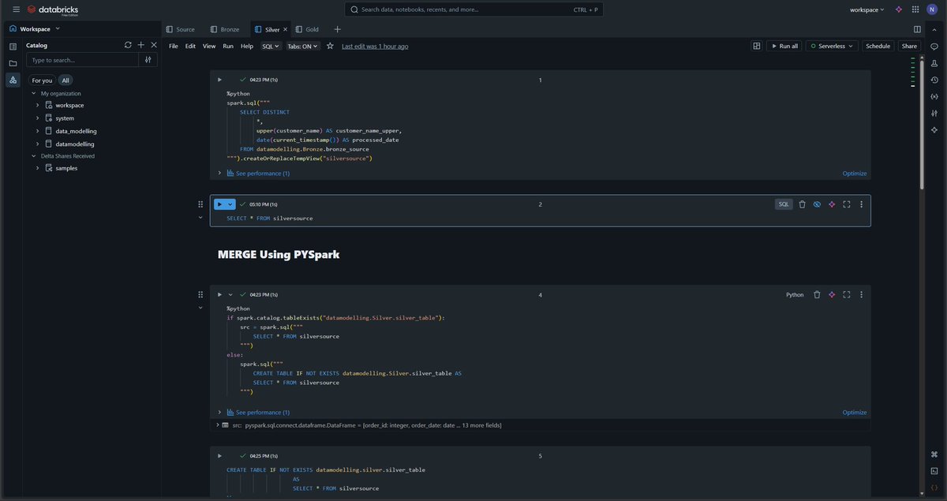This screenshot has width=947, height=501.
Task: Open the experiments flask icon
Action: pos(934,63)
